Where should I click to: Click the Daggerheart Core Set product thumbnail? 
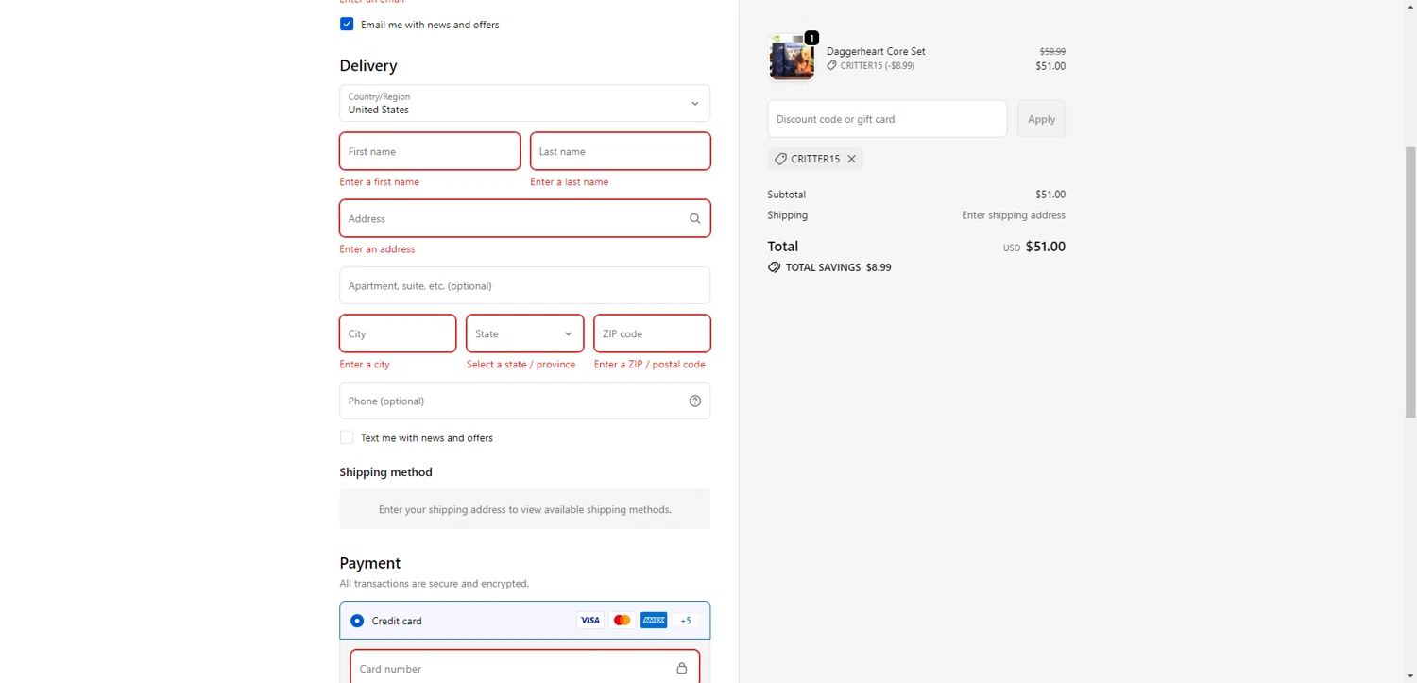(792, 59)
